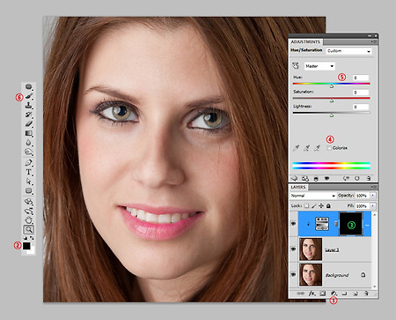Hide the Hue/Saturation adjustment layer
The width and height of the screenshot is (396, 320).
point(293,224)
